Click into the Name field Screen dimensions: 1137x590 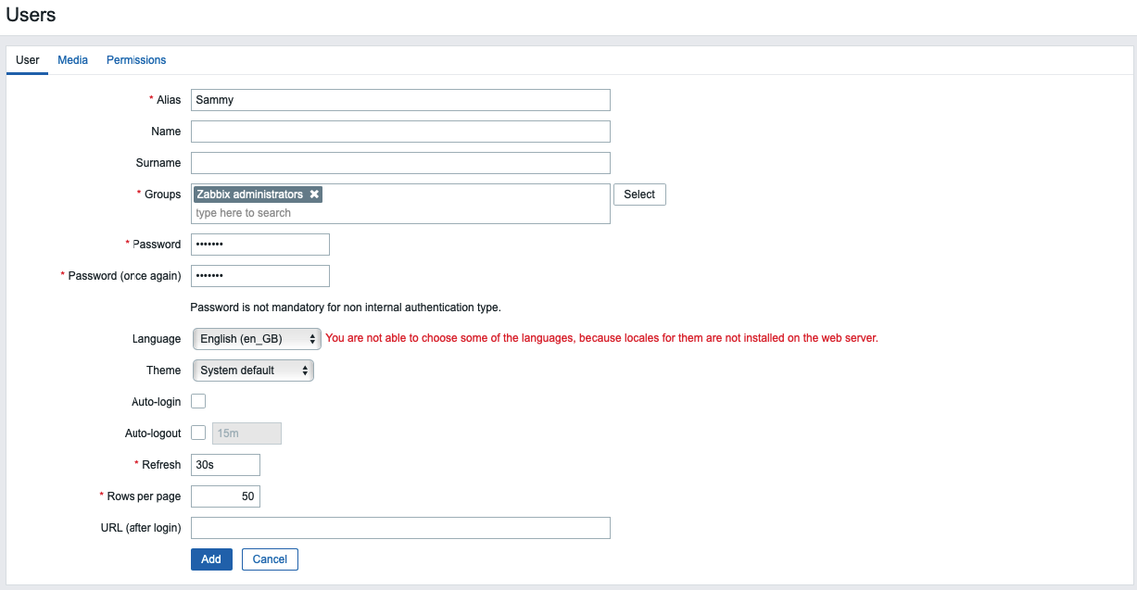pos(400,132)
